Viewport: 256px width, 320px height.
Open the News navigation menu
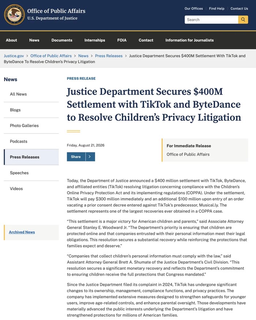[34, 40]
